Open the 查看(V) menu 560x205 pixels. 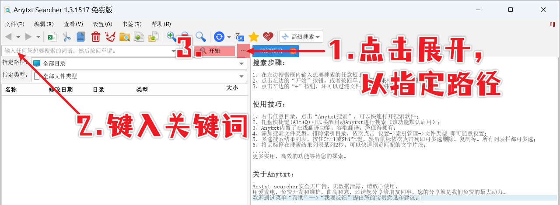point(73,24)
